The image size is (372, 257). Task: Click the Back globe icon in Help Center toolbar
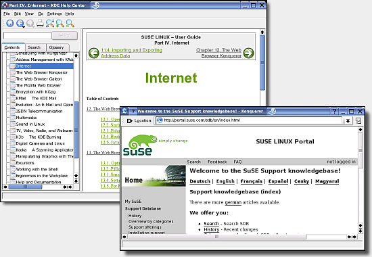(20, 23)
